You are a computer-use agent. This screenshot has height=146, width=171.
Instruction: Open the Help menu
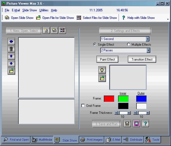pos(54,10)
